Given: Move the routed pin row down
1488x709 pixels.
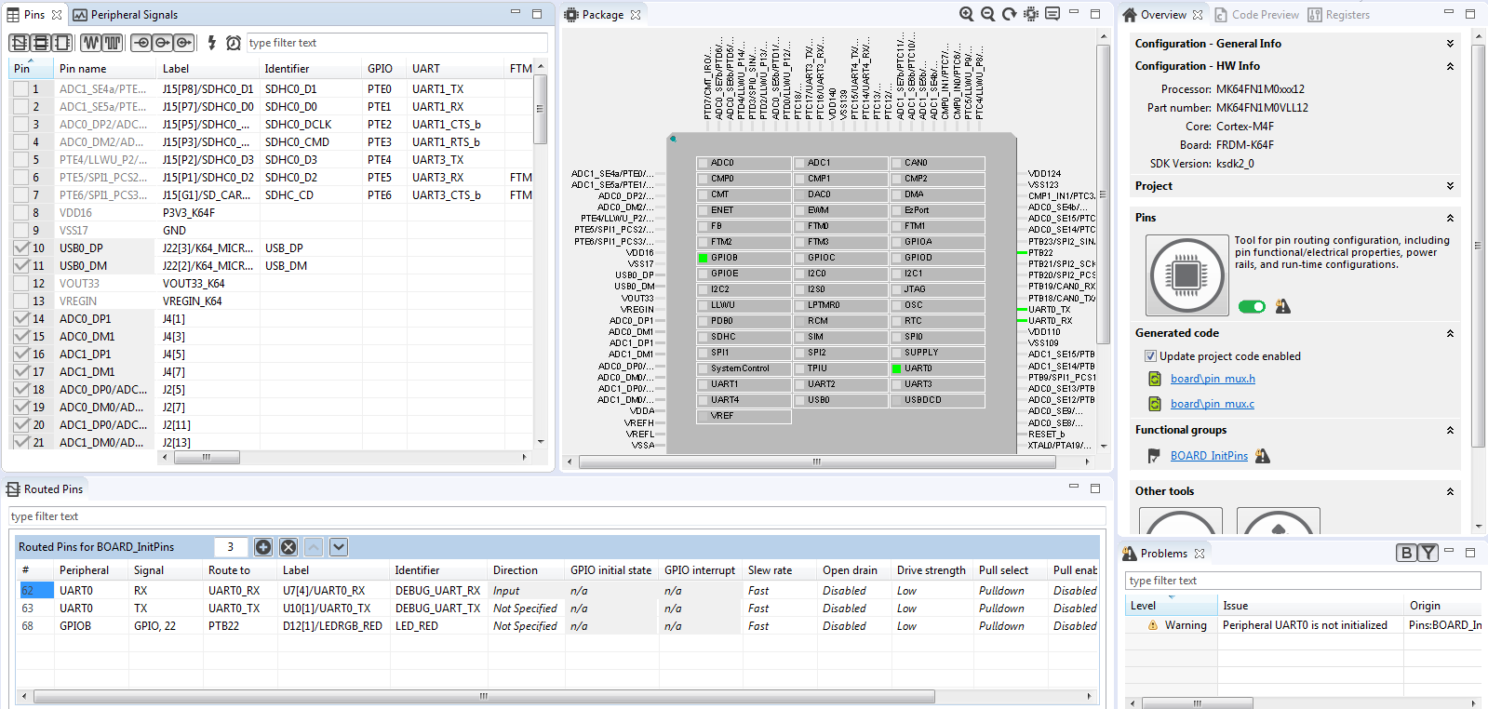Looking at the screenshot, I should pos(339,547).
